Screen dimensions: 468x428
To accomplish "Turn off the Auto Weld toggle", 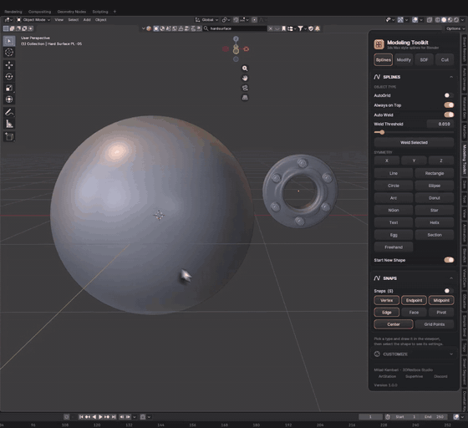I will tap(449, 115).
